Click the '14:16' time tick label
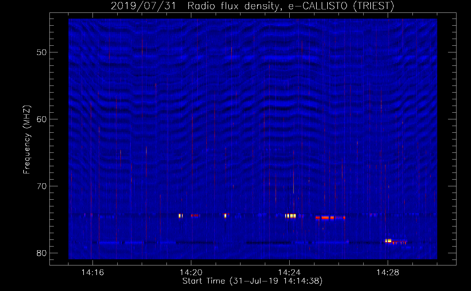 93,273
